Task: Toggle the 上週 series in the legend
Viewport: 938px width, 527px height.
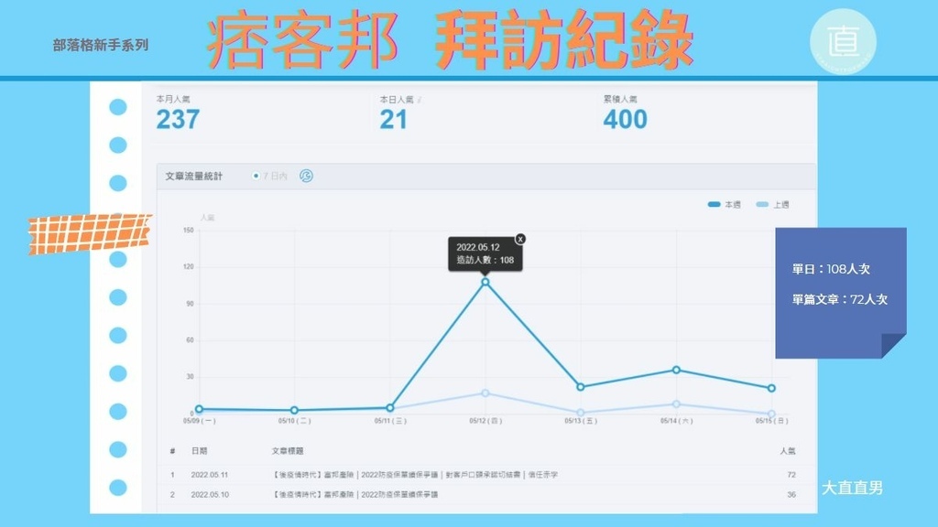Action: pos(772,204)
